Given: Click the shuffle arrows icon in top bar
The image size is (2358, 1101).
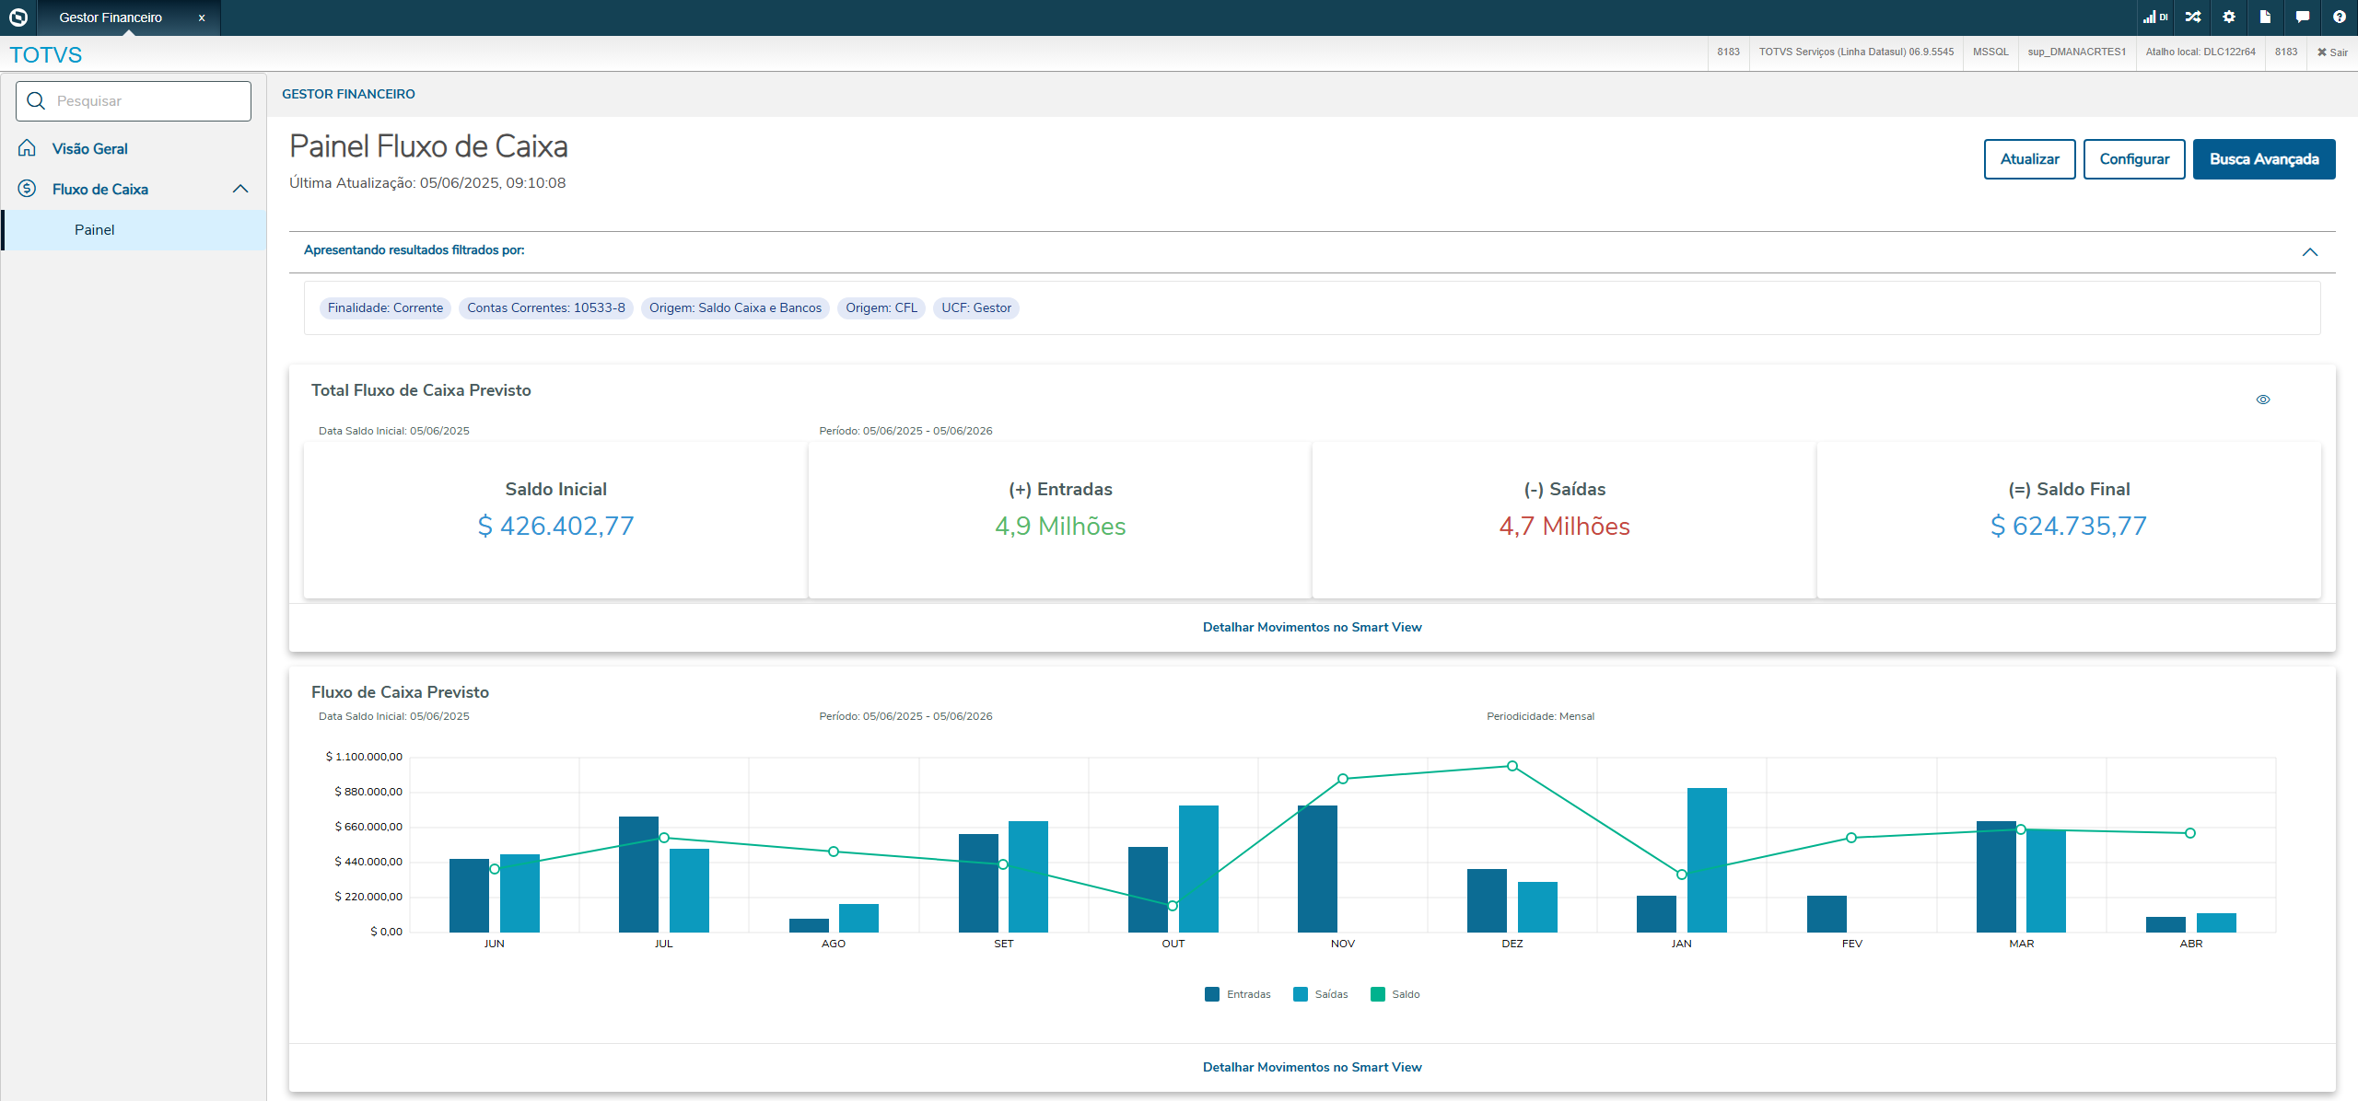Looking at the screenshot, I should point(2192,17).
